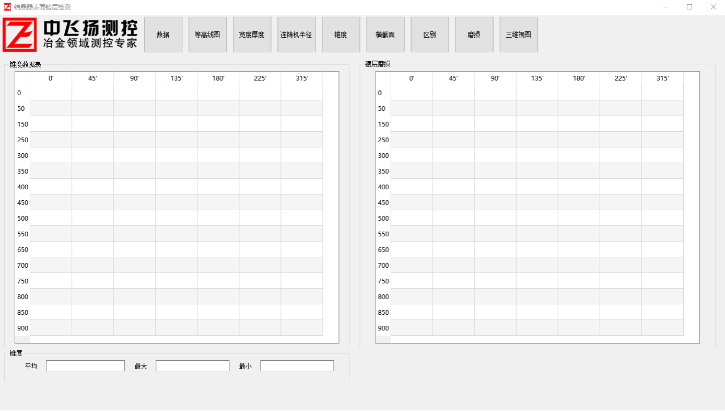Select row 50 header in 镀层磨损 table

(383, 108)
